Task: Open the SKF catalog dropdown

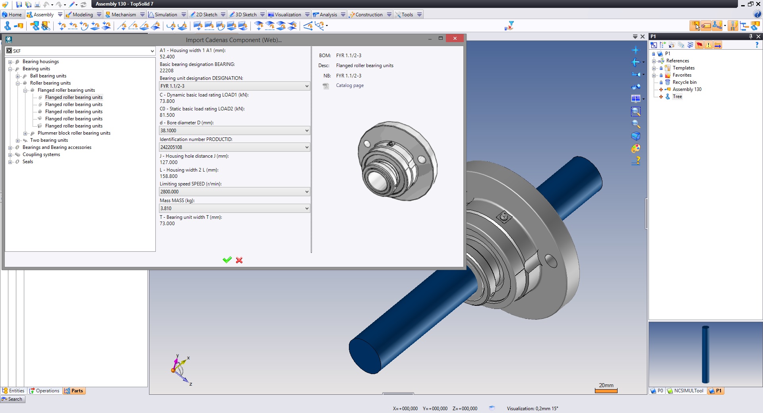Action: click(152, 51)
